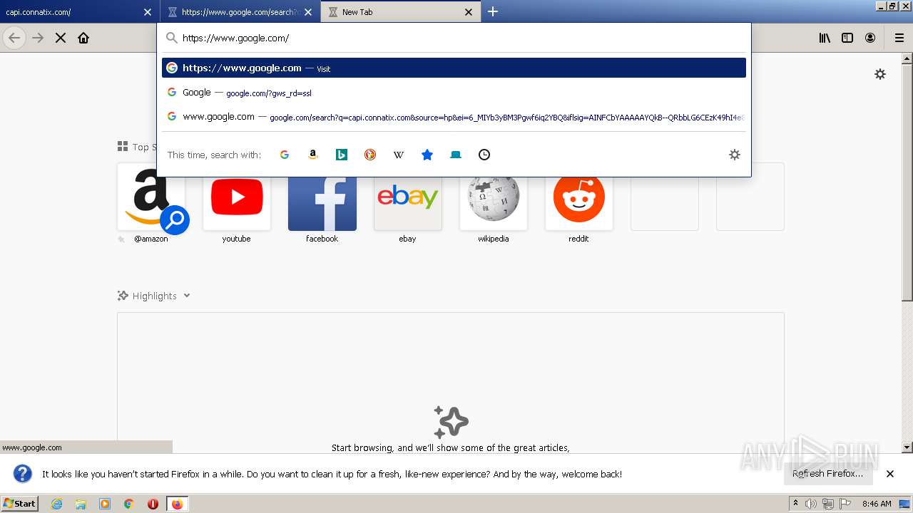Viewport: 913px width, 513px height.
Task: Search history using the clock icon
Action: (484, 155)
